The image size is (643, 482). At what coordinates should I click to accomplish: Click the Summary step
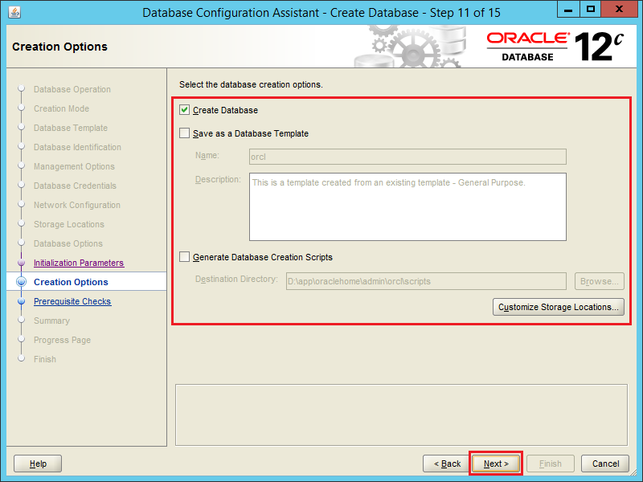pos(51,321)
